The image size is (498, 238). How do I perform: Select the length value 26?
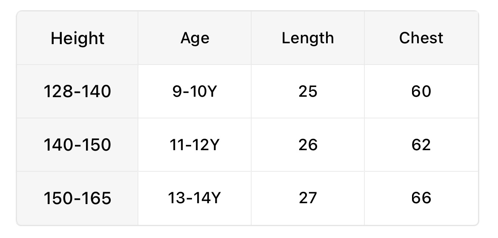(x=308, y=145)
